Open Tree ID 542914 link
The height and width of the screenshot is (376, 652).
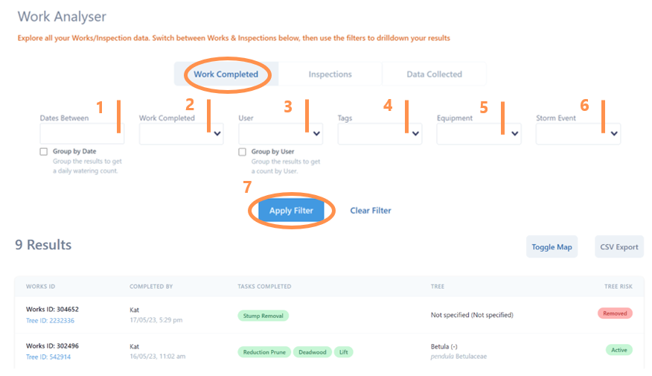point(48,357)
